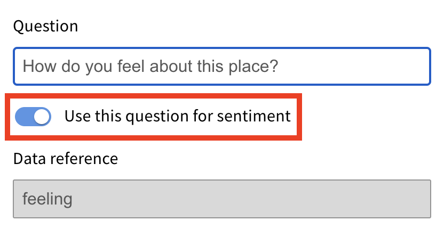Disable Use this question for sentiment
Viewport: 444px width, 229px height.
pos(33,116)
